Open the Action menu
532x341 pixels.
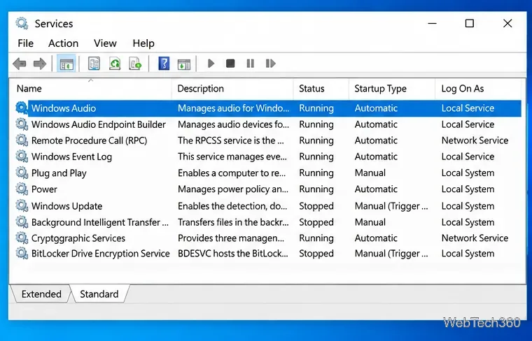coord(64,43)
